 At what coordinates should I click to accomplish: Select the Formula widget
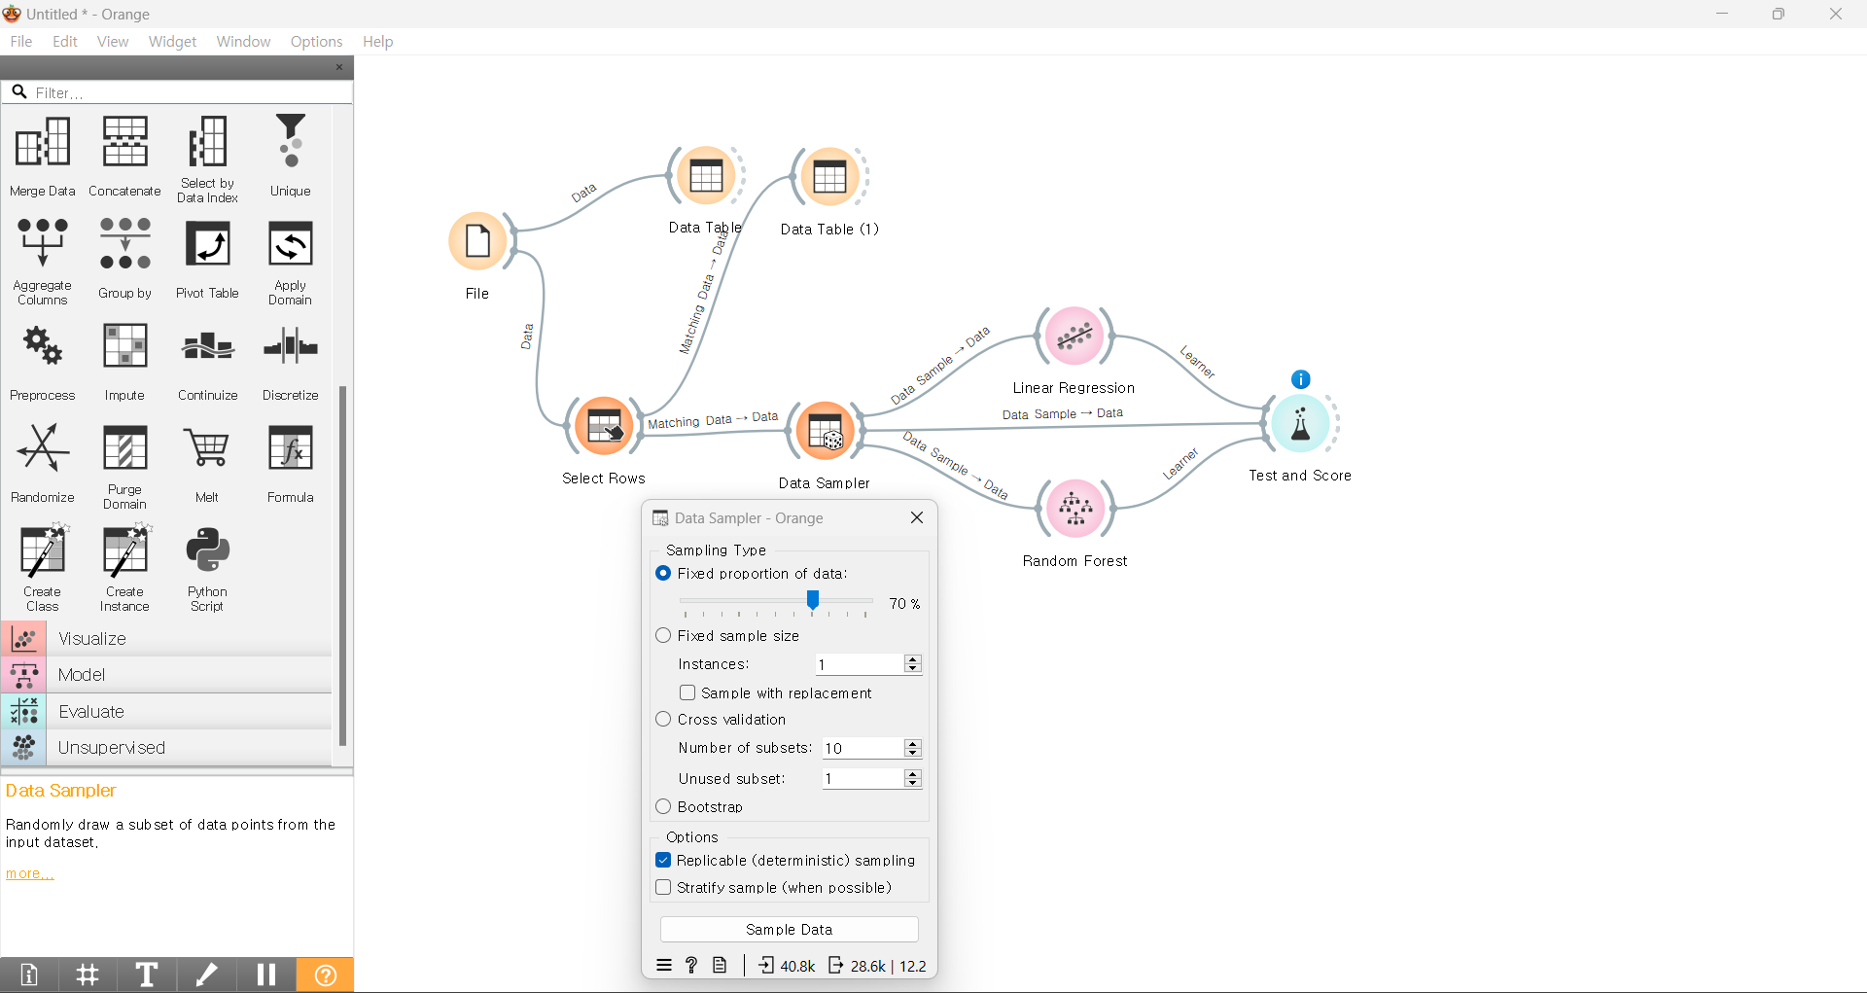[x=290, y=462]
